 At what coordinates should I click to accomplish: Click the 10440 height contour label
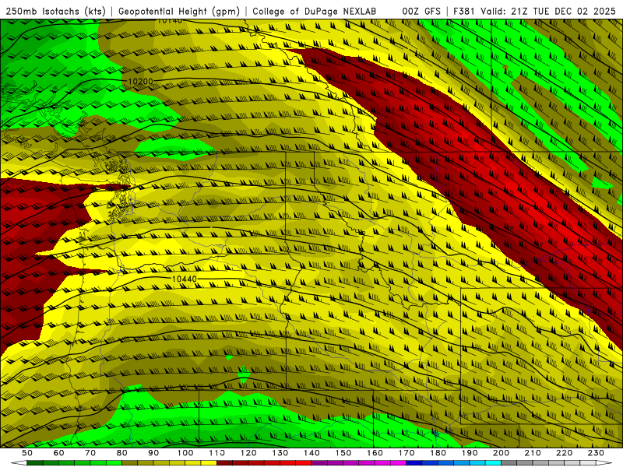click(184, 279)
